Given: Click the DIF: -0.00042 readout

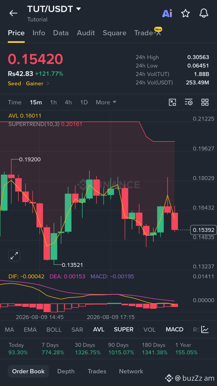Looking at the screenshot, I should [x=26, y=276].
